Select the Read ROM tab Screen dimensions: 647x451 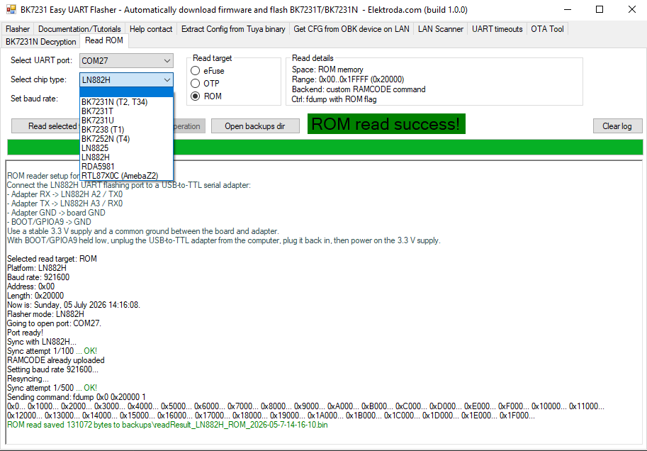(104, 41)
